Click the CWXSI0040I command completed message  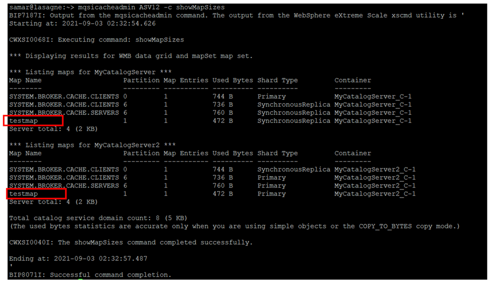[130, 242]
